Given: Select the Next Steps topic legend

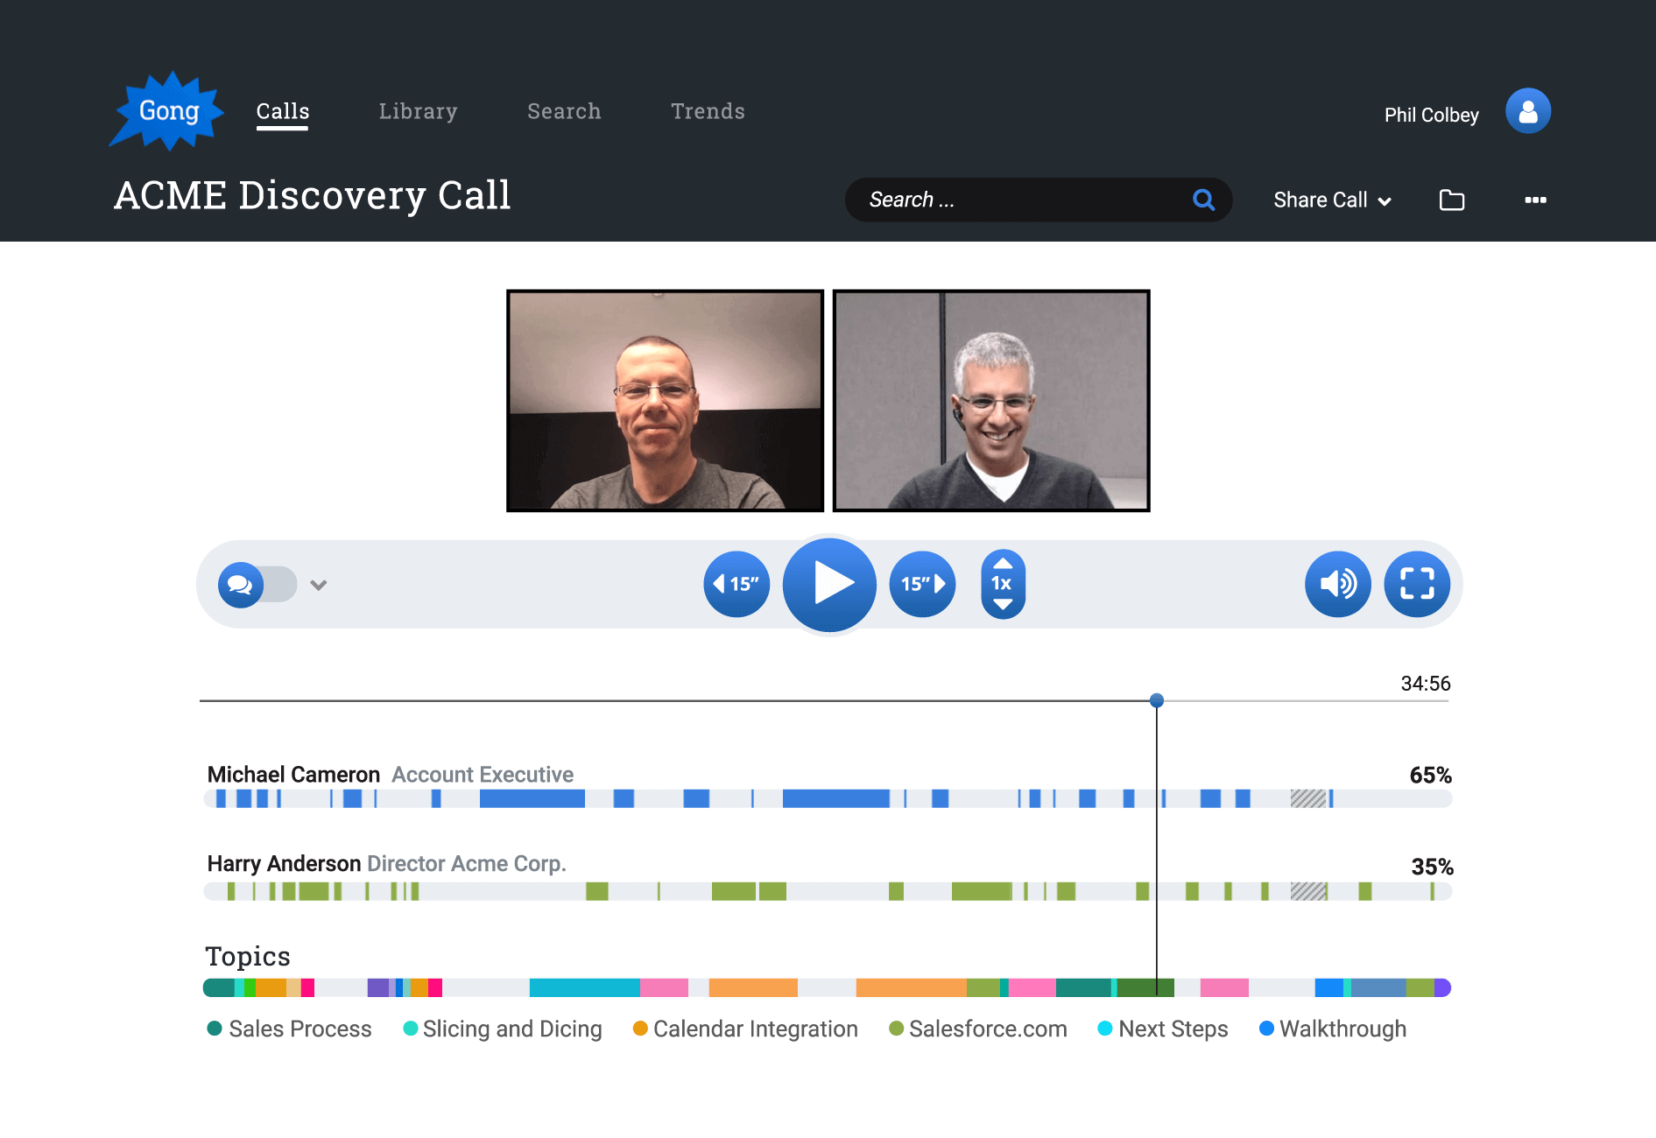Looking at the screenshot, I should [x=1163, y=1029].
